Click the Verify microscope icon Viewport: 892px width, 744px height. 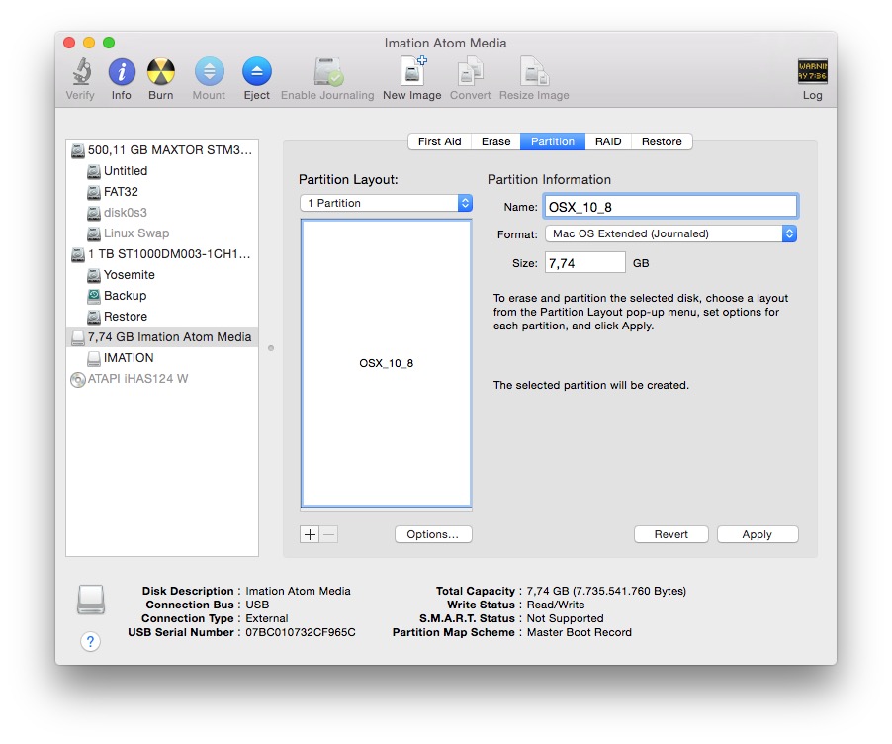(x=80, y=72)
